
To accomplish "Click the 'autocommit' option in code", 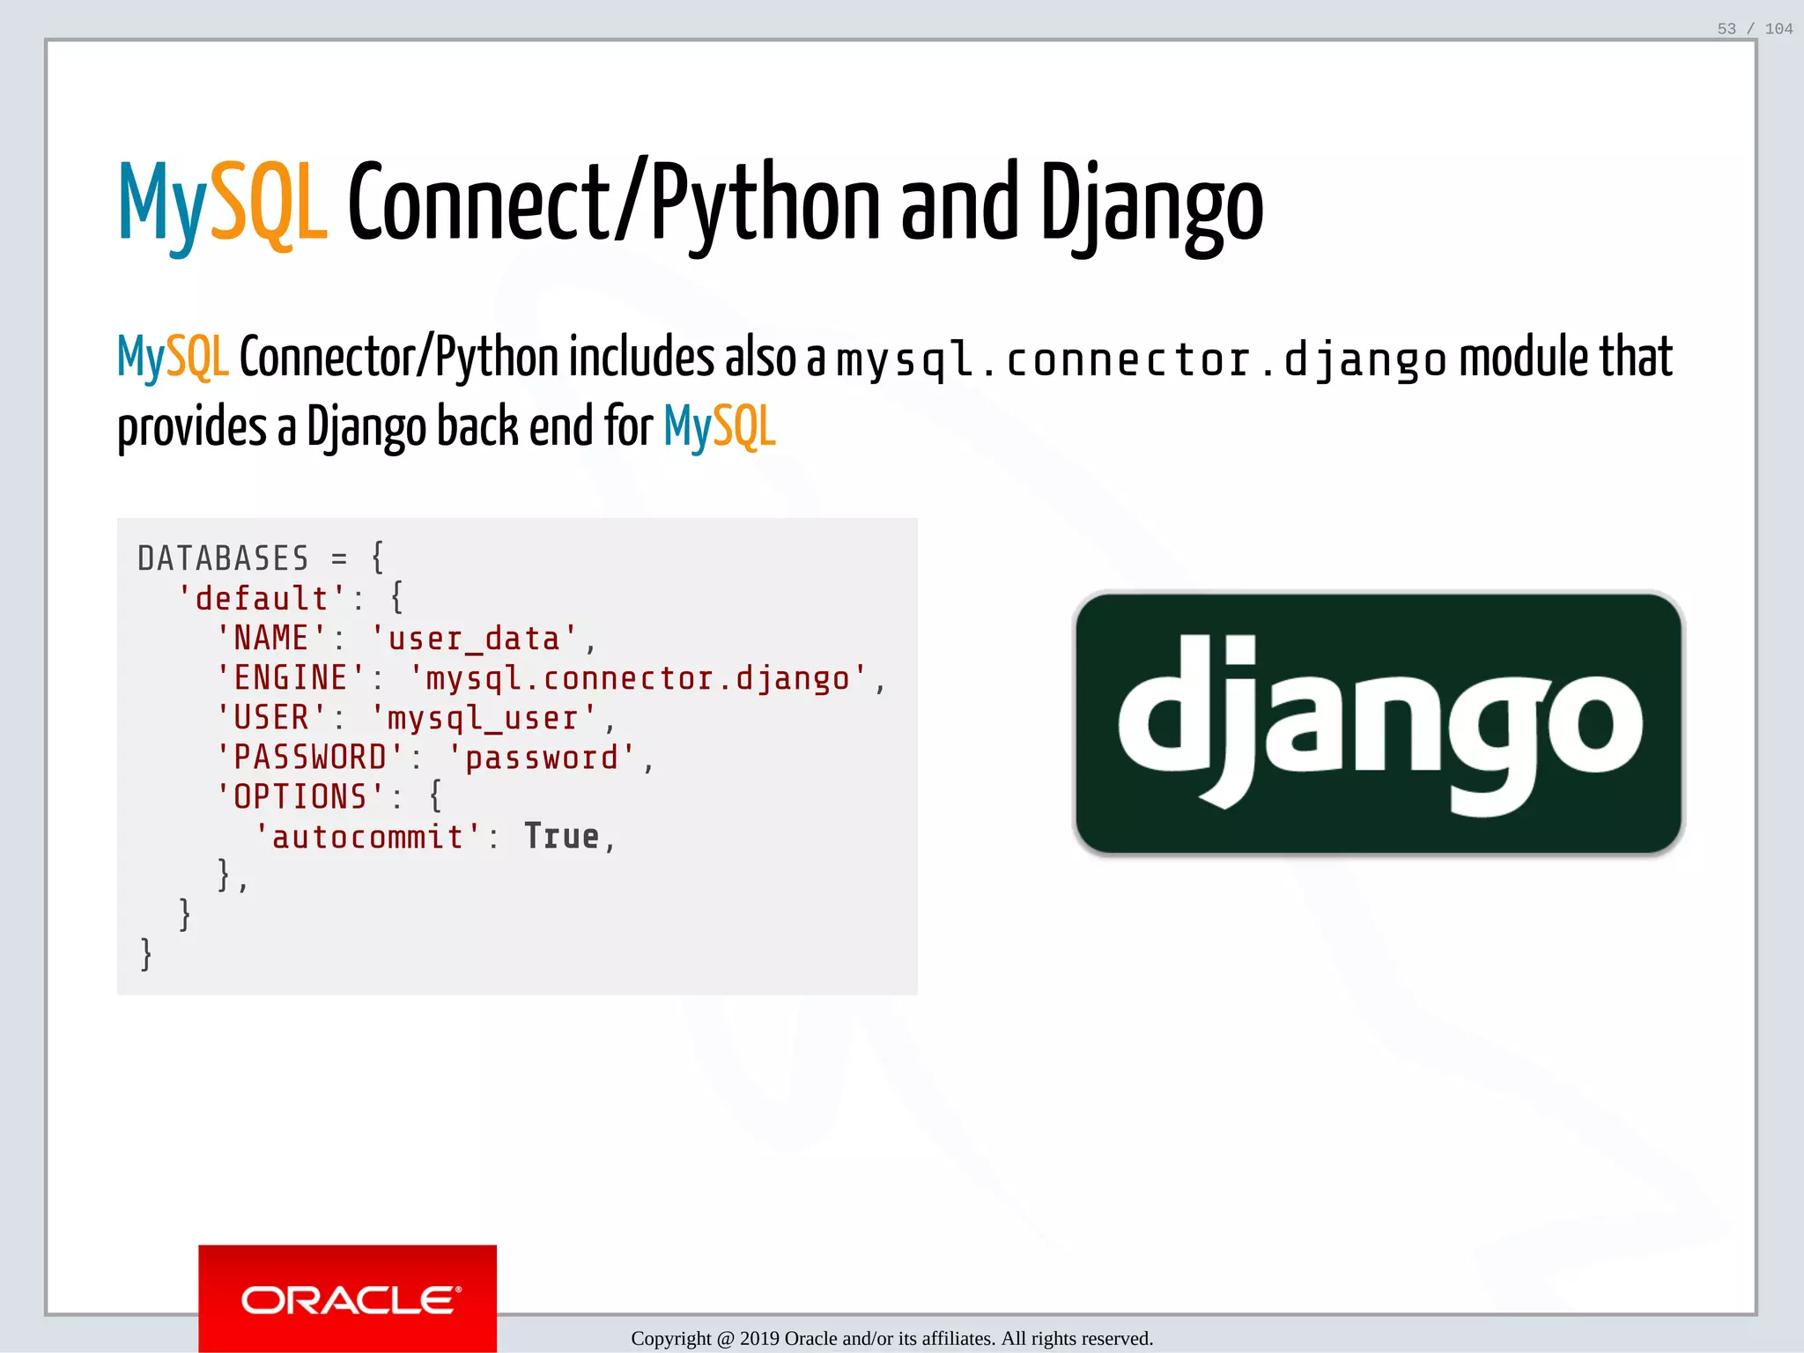I will [367, 837].
